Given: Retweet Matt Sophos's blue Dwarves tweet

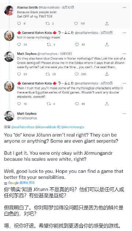Looking at the screenshot, I should click(x=48, y=74).
